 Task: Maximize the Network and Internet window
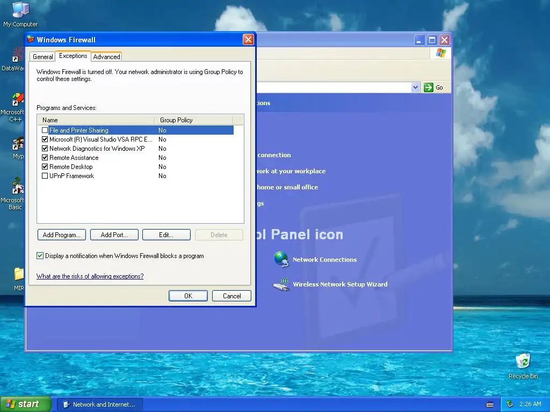[x=432, y=40]
